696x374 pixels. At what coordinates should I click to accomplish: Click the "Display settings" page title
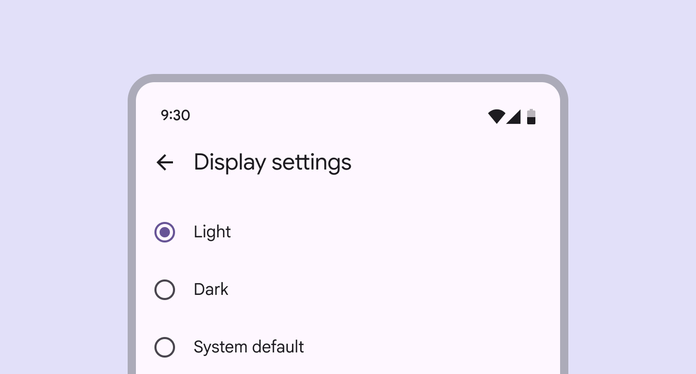coord(272,163)
